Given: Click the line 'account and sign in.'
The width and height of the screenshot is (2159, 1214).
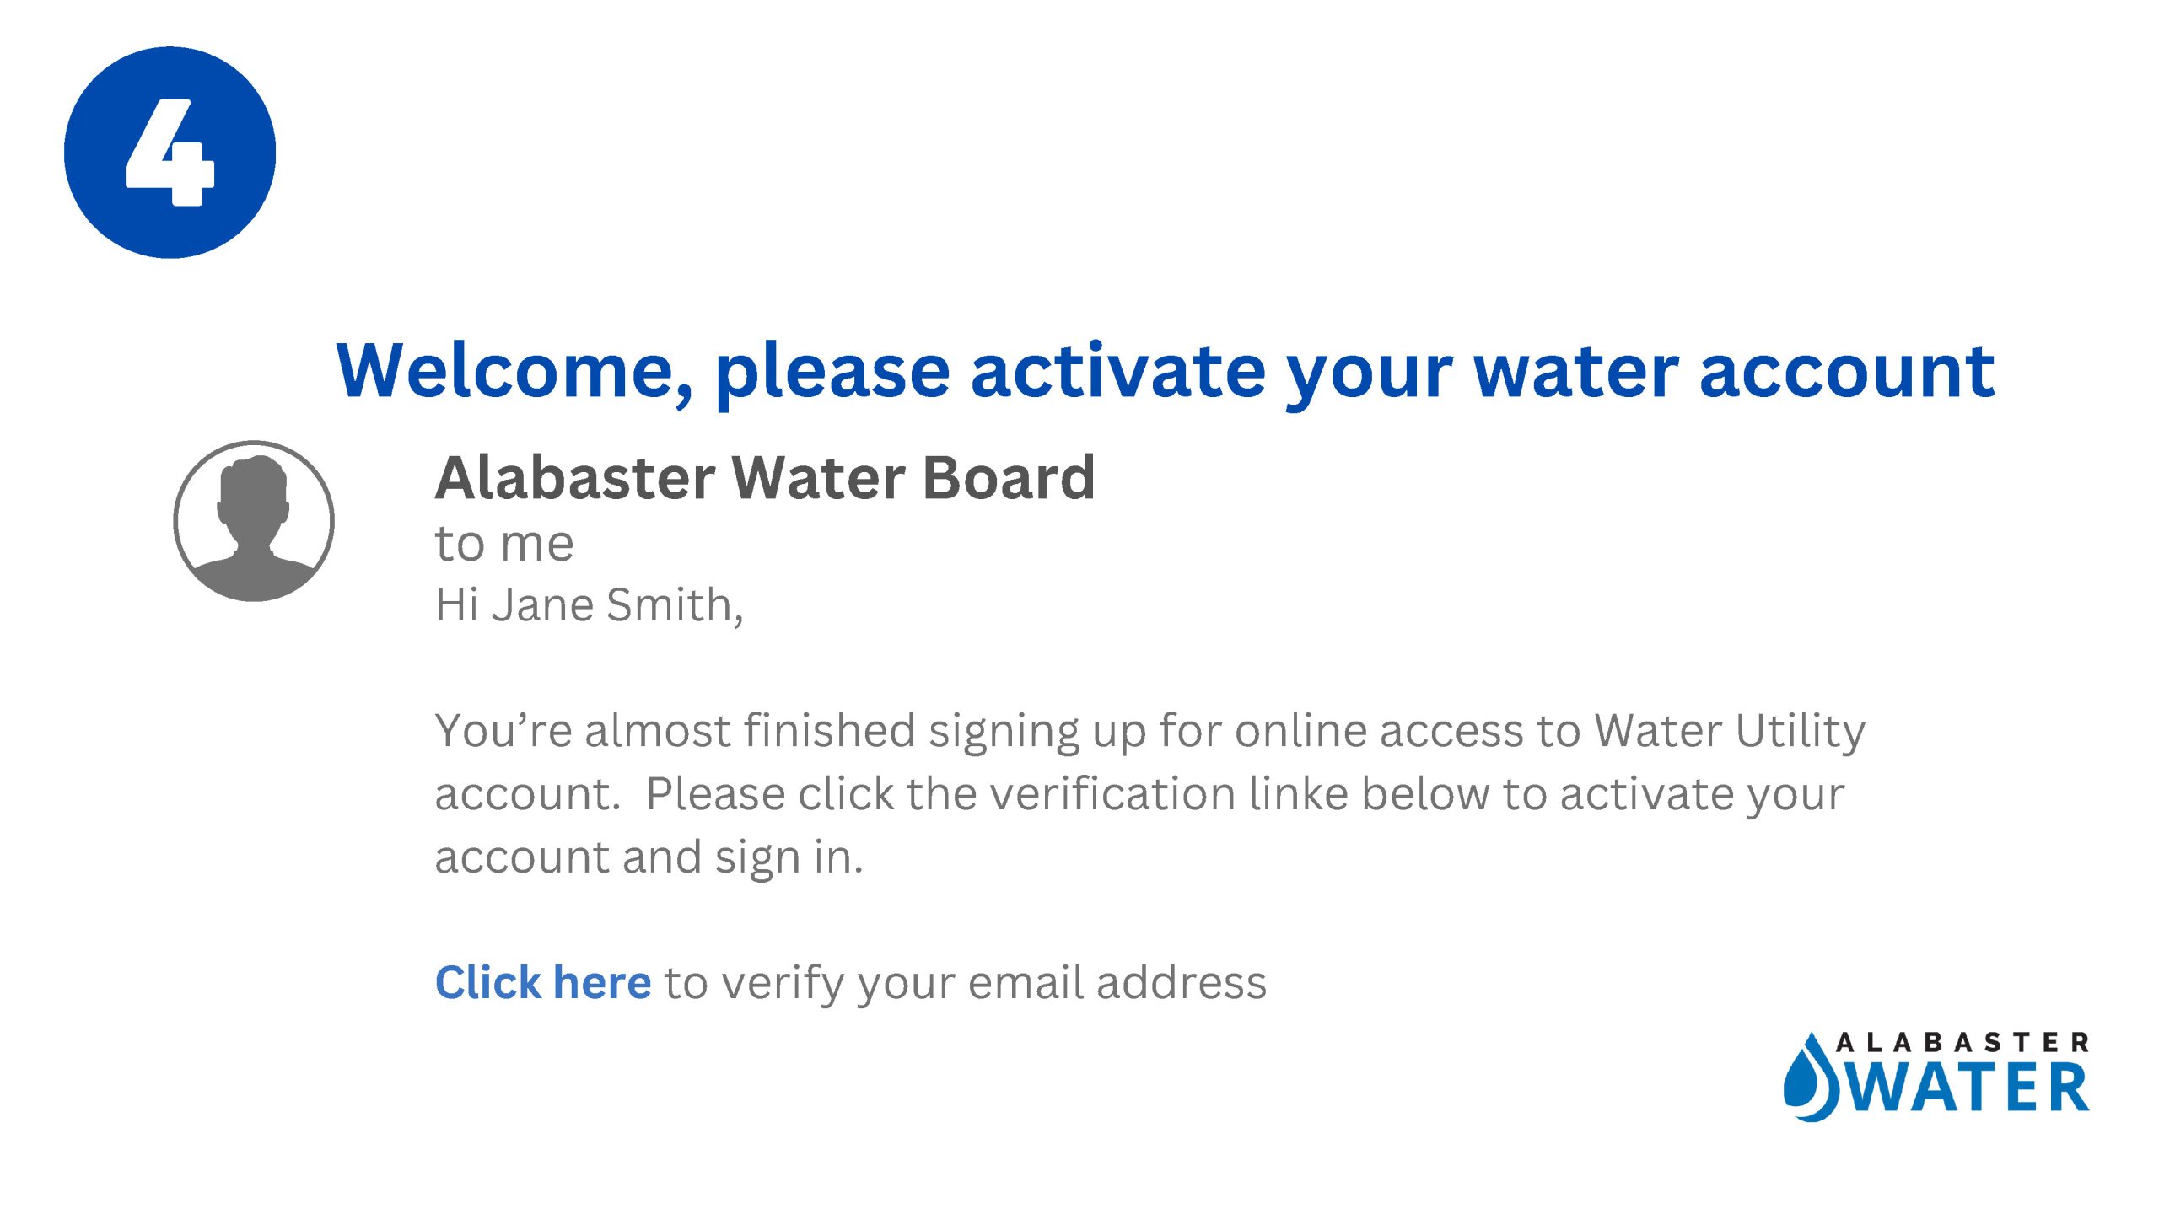Looking at the screenshot, I should pyautogui.click(x=649, y=857).
